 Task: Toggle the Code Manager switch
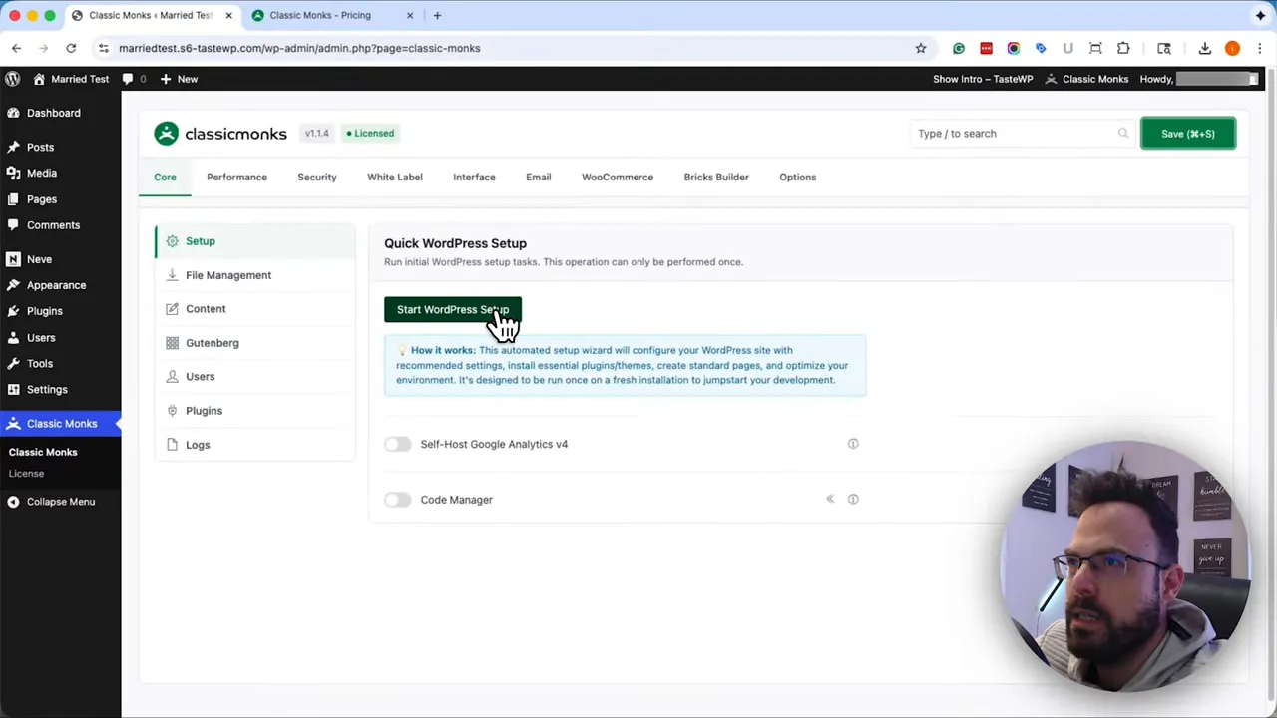397,500
